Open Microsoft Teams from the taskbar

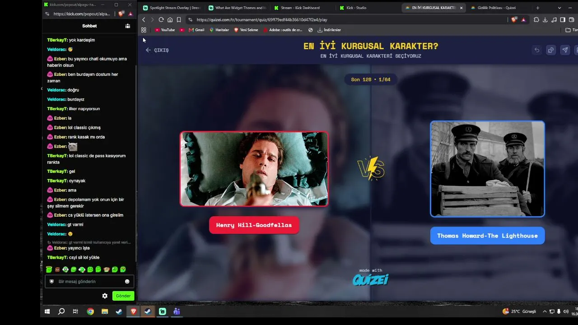tap(177, 311)
